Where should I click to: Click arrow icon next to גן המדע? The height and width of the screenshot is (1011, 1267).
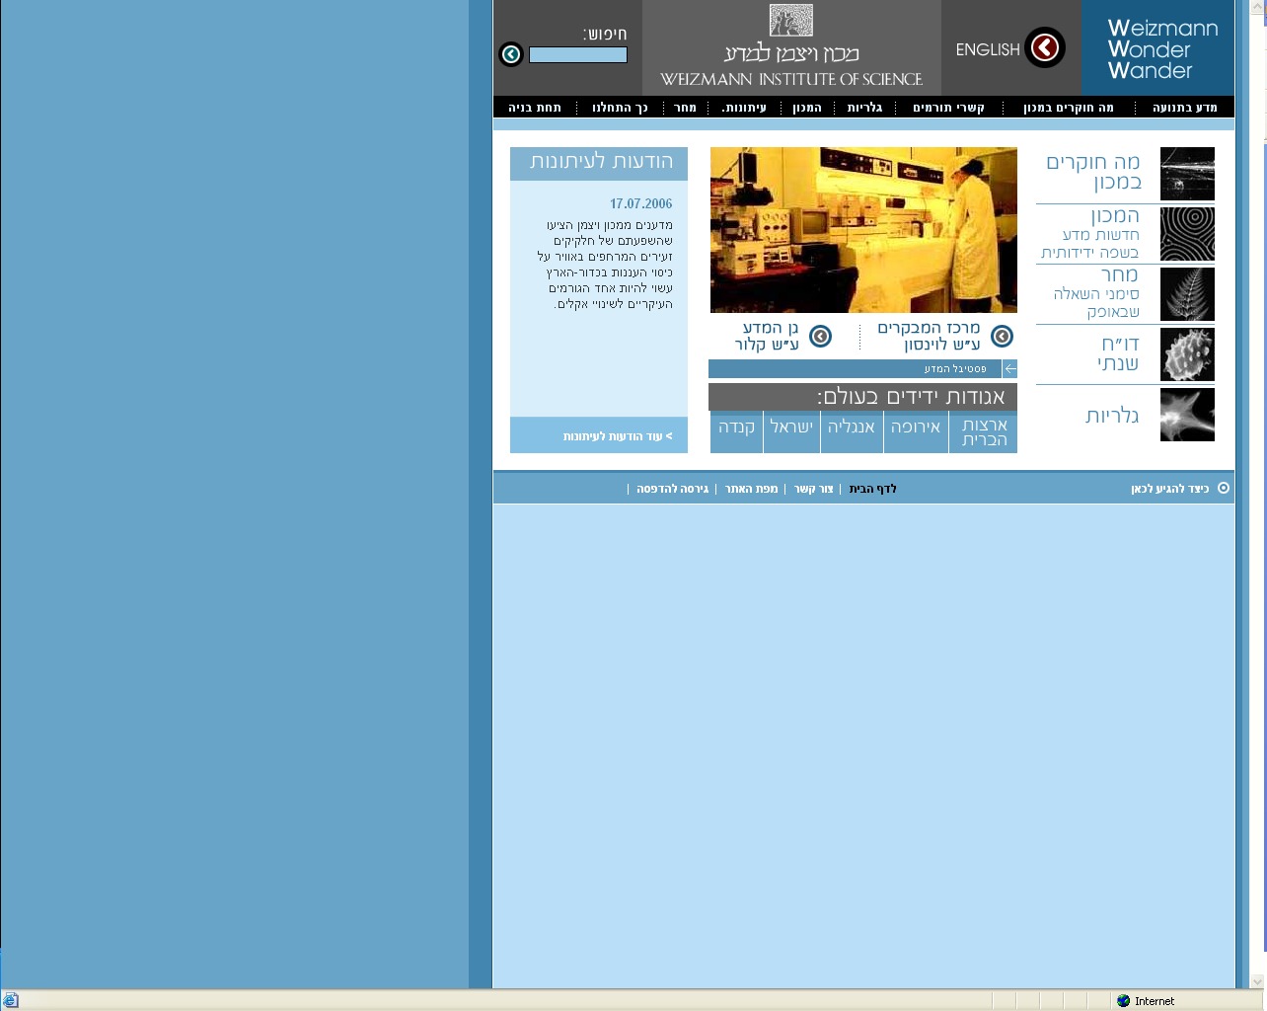(x=820, y=337)
